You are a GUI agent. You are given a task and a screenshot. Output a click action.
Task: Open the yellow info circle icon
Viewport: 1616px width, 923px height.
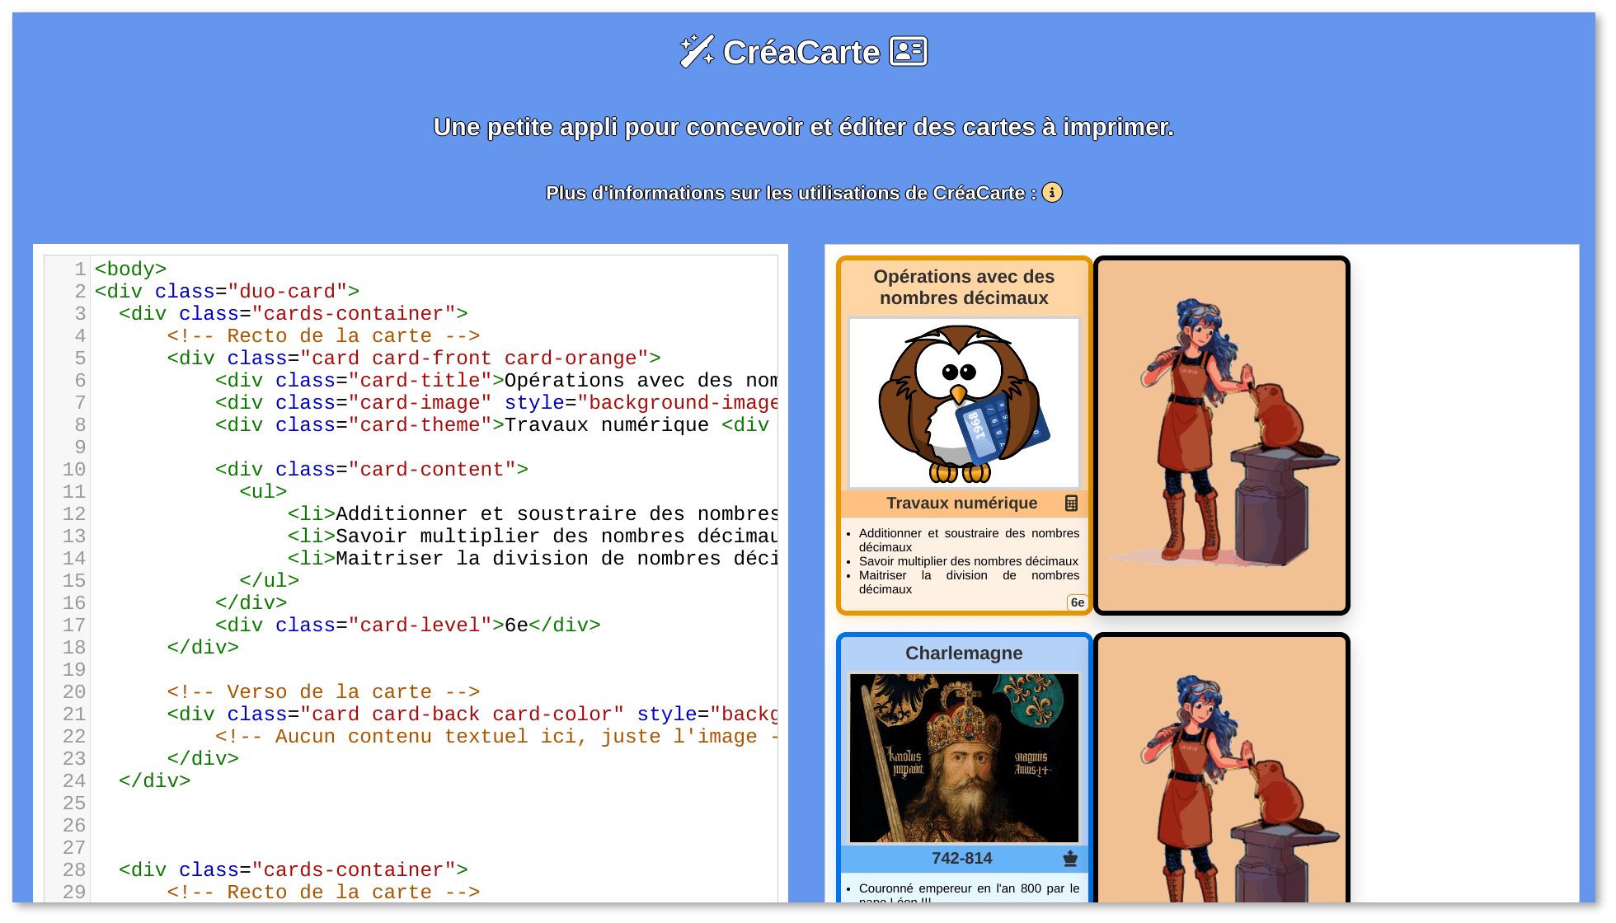[x=1052, y=192]
